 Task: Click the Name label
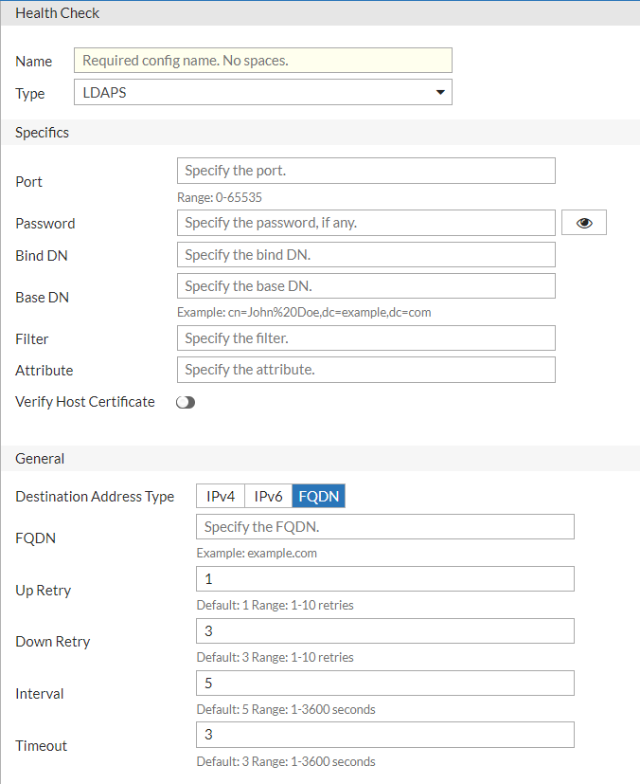point(33,61)
